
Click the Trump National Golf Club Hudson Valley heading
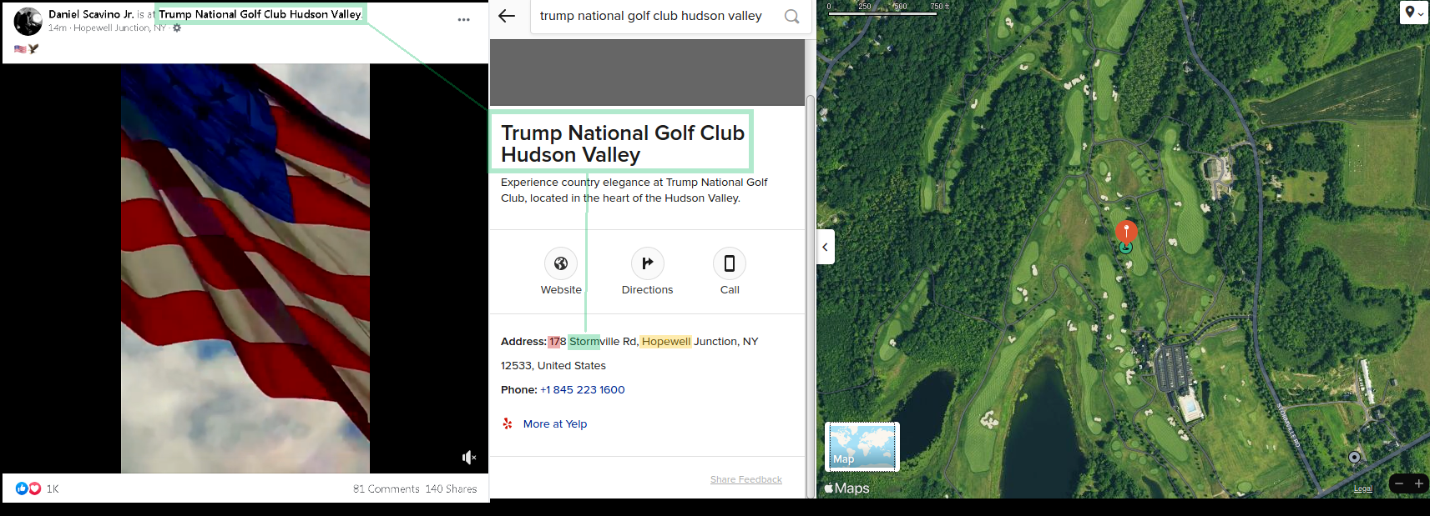(x=623, y=143)
